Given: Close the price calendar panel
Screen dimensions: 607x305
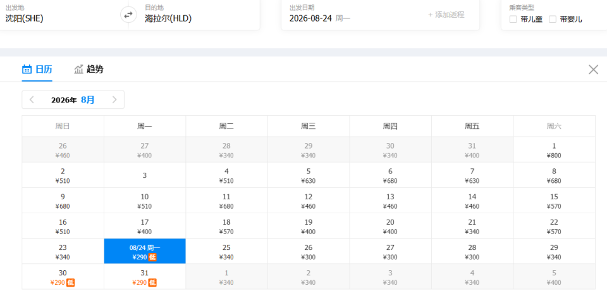Looking at the screenshot, I should 593,70.
